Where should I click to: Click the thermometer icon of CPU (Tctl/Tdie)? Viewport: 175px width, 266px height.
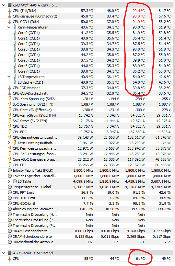tap(9, 11)
